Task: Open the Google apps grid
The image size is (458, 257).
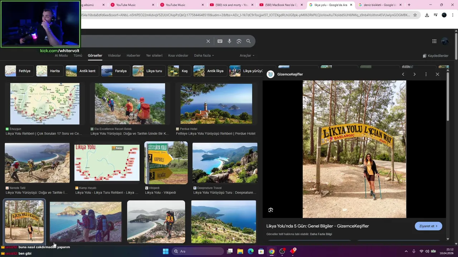Action: point(434,41)
